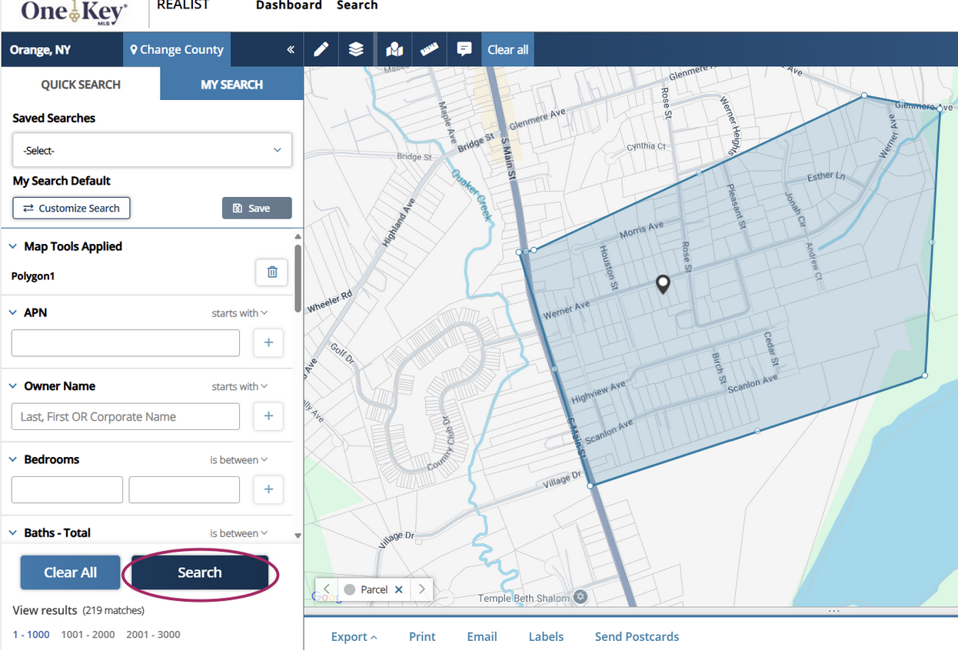Viewport: 958px width, 654px height.
Task: Open the map comment annotation tool
Action: 464,49
